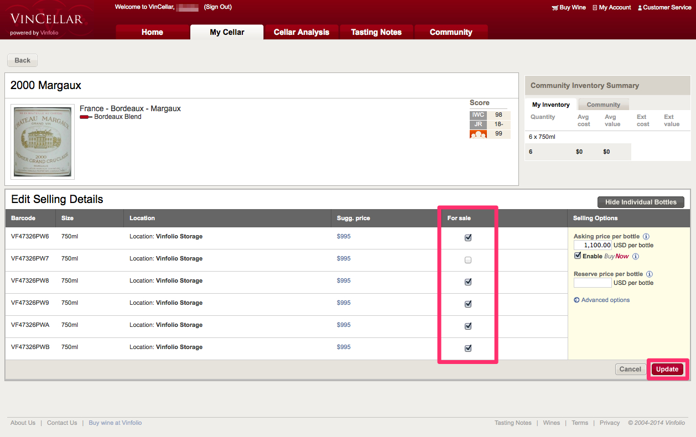Open info icon for Reserve price per bottle
Viewport: 696px width, 437px height.
tap(650, 274)
